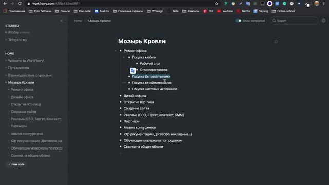Collapse Мозырь Кровли in the sidebar
This screenshot has width=329, height=185.
(6, 82)
